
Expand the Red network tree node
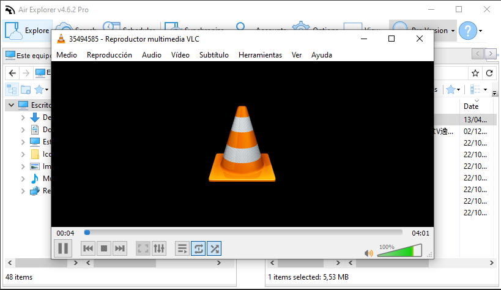[23, 191]
